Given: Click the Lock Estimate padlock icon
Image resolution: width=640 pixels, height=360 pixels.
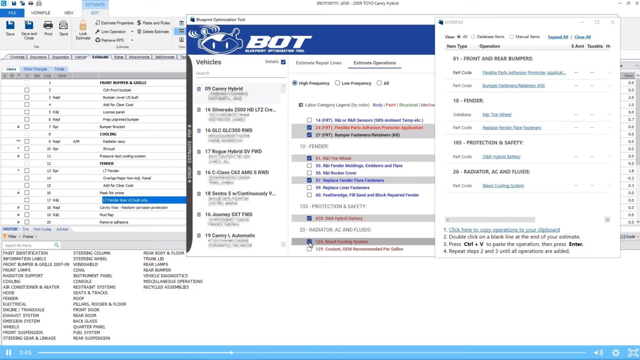Looking at the screenshot, I should [x=83, y=25].
